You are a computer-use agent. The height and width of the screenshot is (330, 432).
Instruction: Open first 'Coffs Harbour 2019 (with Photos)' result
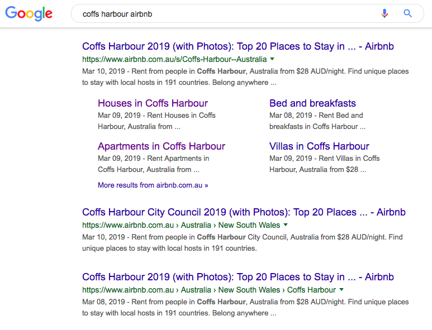click(238, 46)
